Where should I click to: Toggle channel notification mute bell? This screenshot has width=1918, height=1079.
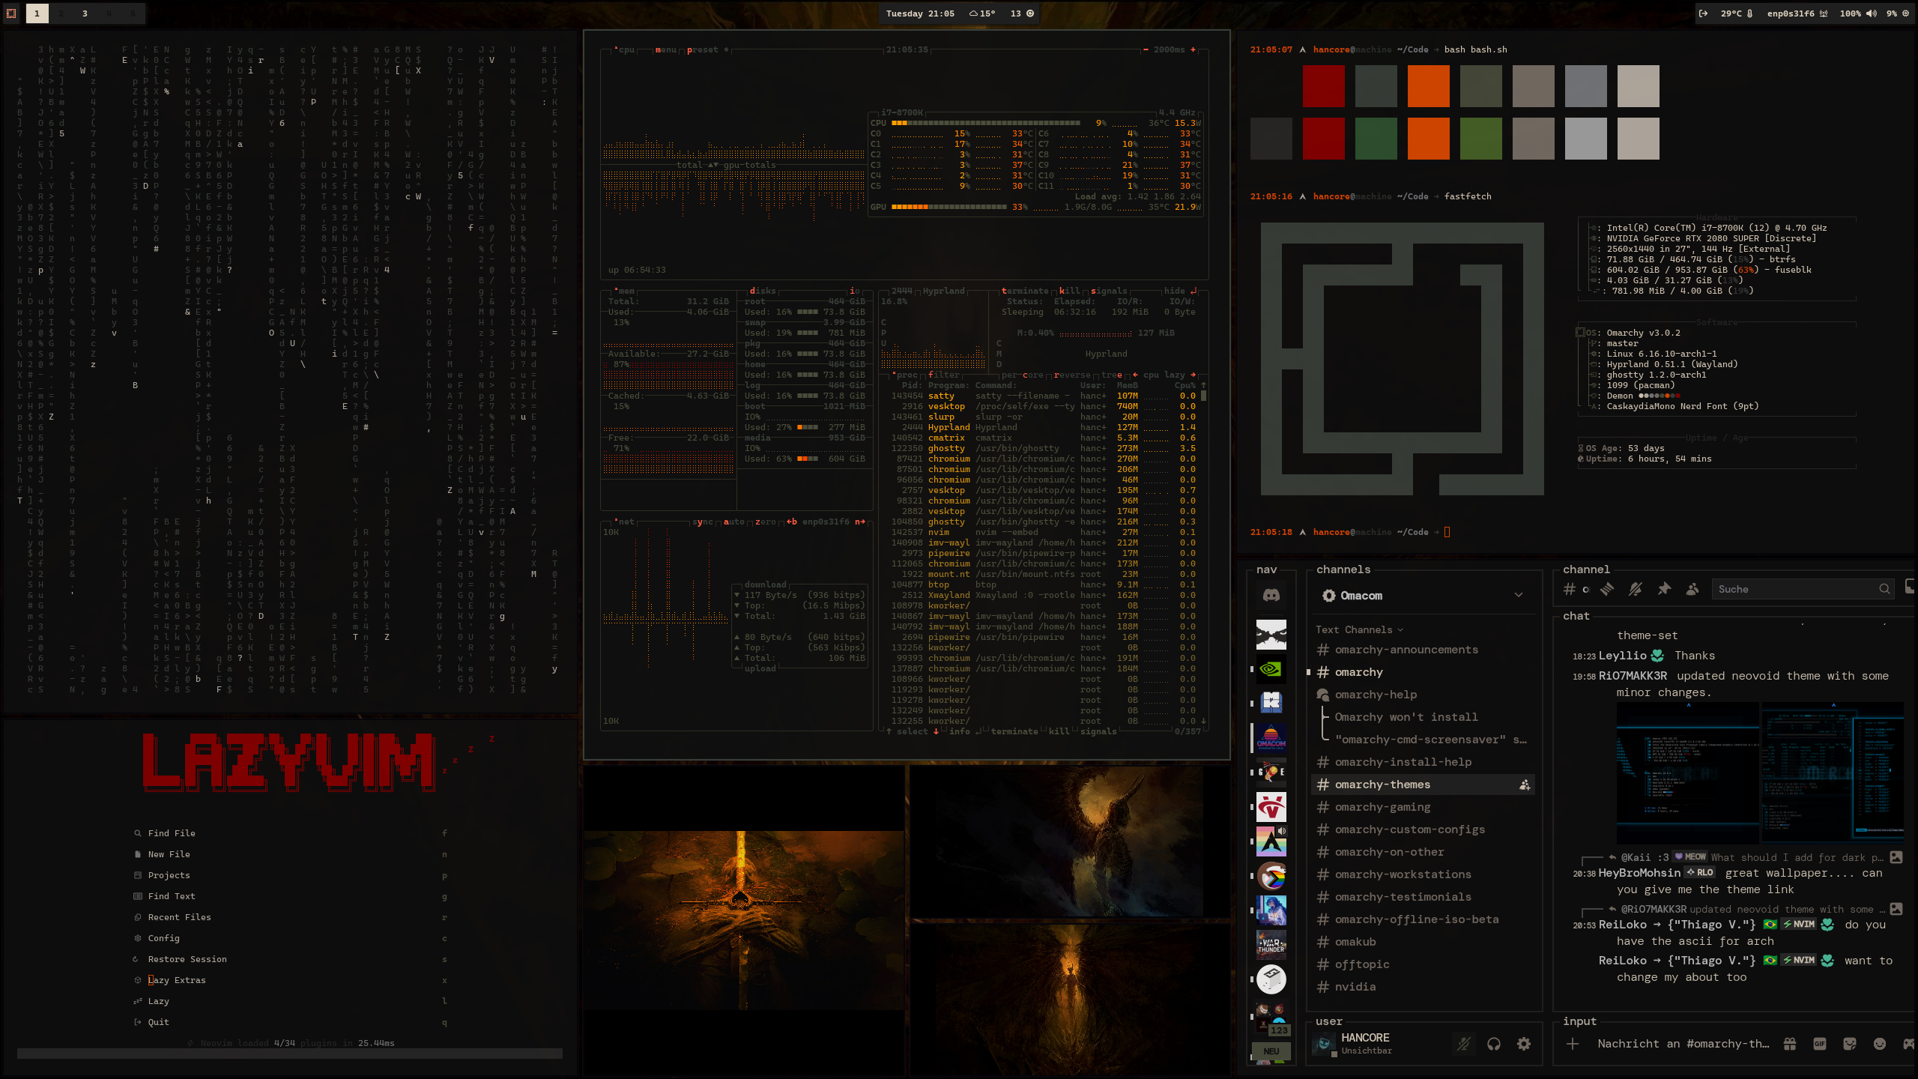pyautogui.click(x=1636, y=589)
